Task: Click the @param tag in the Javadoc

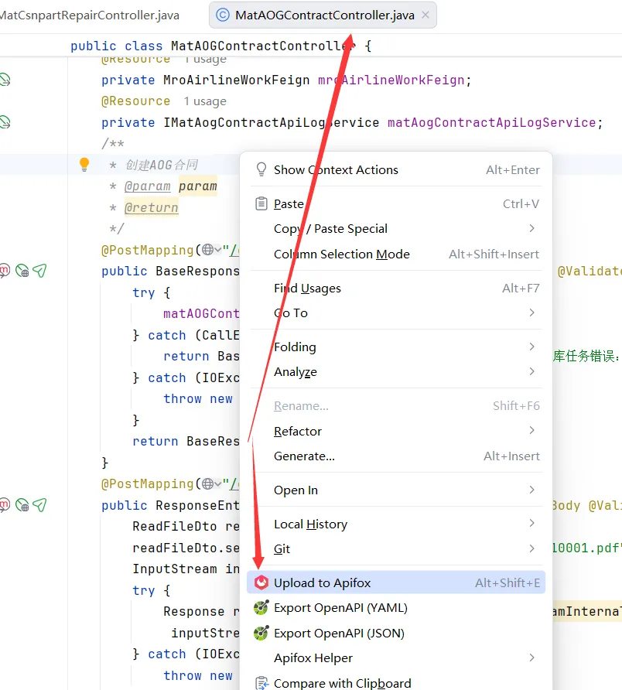Action: point(148,186)
